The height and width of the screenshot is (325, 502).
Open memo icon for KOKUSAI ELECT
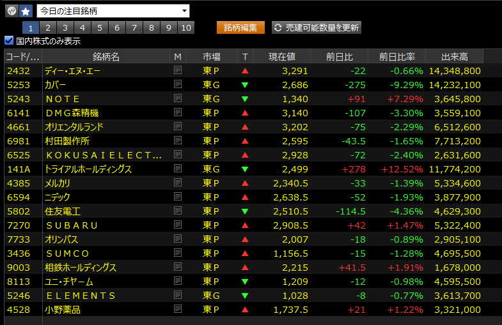[178, 155]
